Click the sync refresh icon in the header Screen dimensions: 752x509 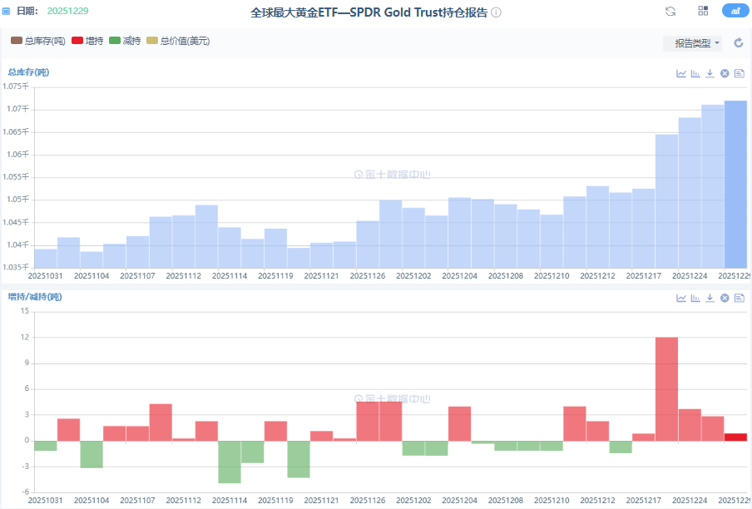(670, 11)
